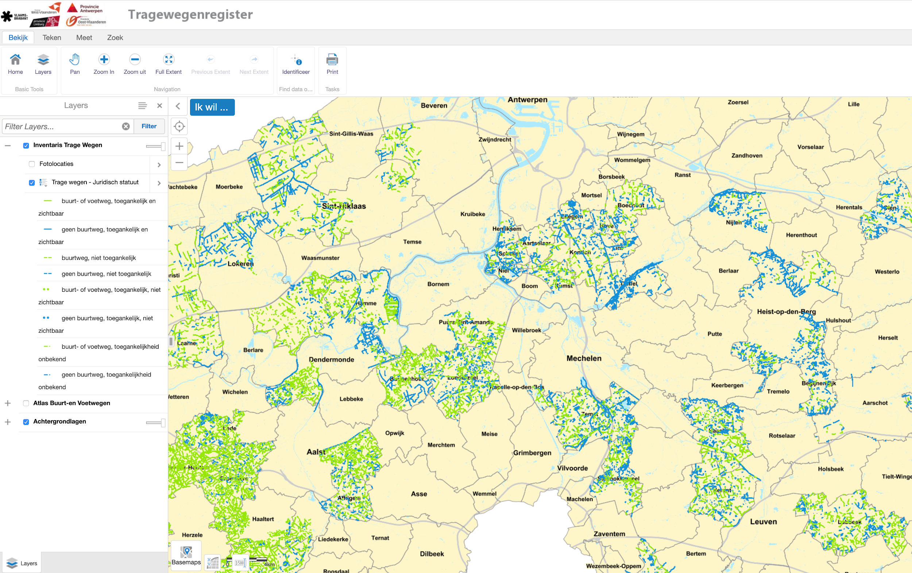Click the Full Extent icon

point(169,60)
